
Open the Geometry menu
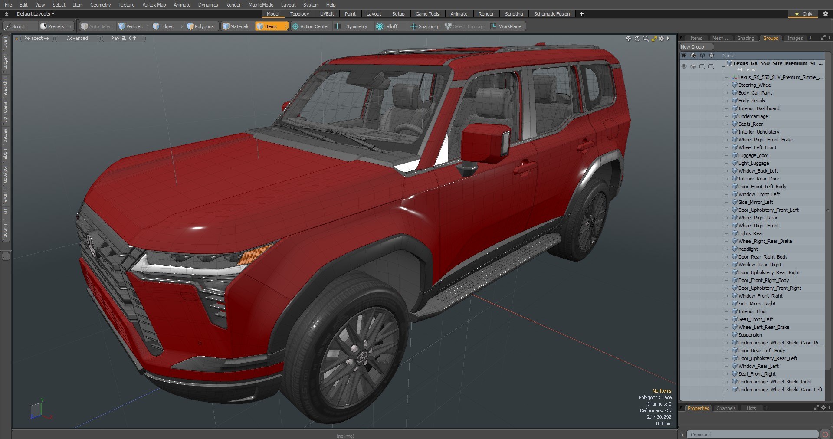100,5
